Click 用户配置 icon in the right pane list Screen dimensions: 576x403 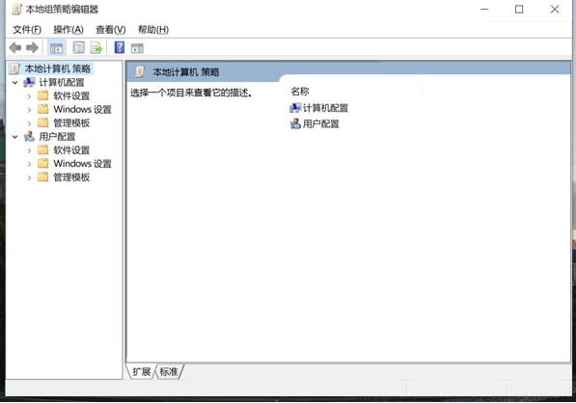click(295, 124)
